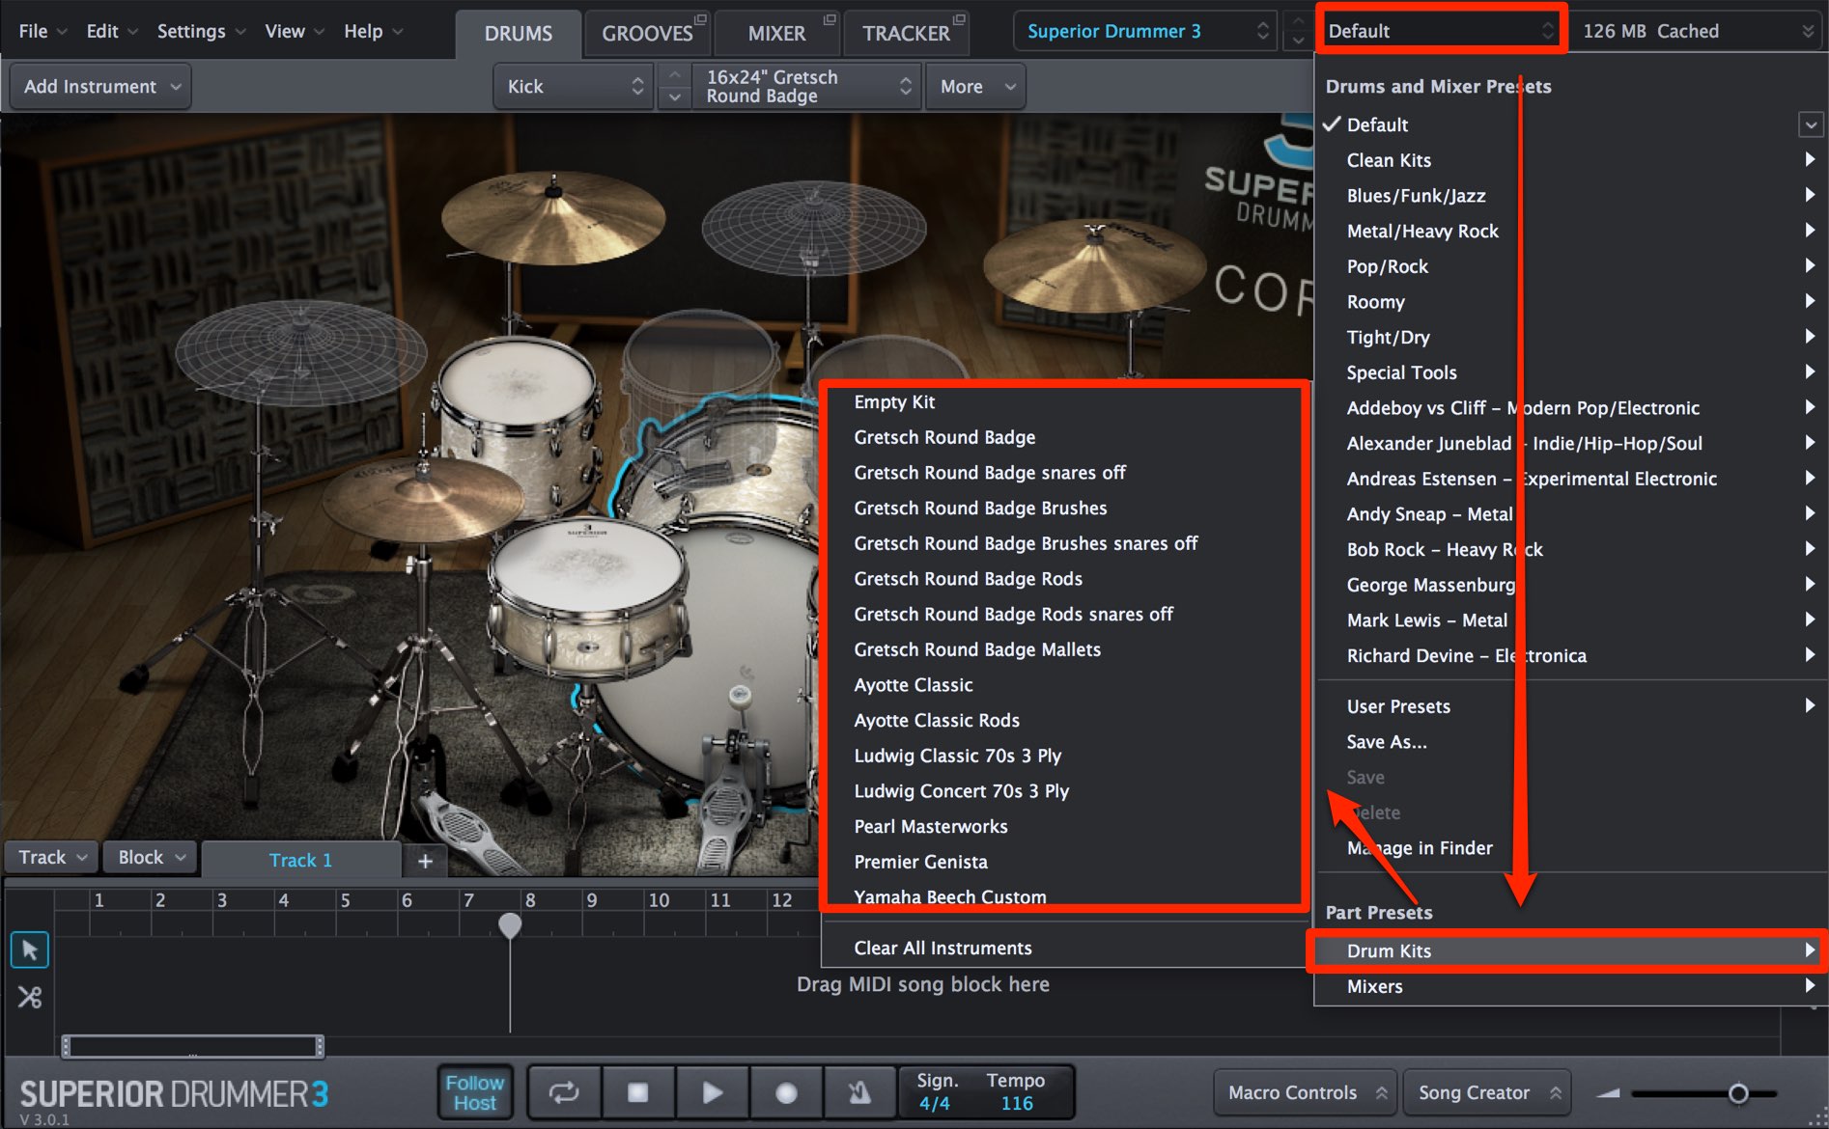Switch to the MIXER tab
The width and height of the screenshot is (1829, 1129).
pos(776,34)
